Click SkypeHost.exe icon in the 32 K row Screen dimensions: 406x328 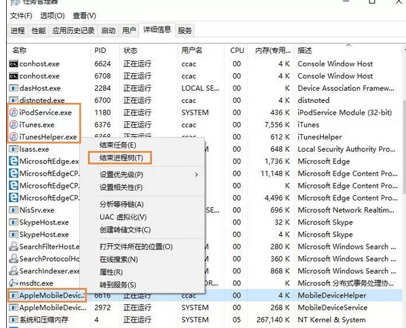(x=14, y=222)
